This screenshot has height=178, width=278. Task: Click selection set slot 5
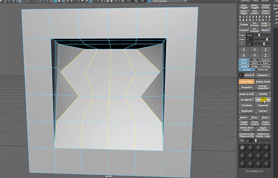point(257,17)
